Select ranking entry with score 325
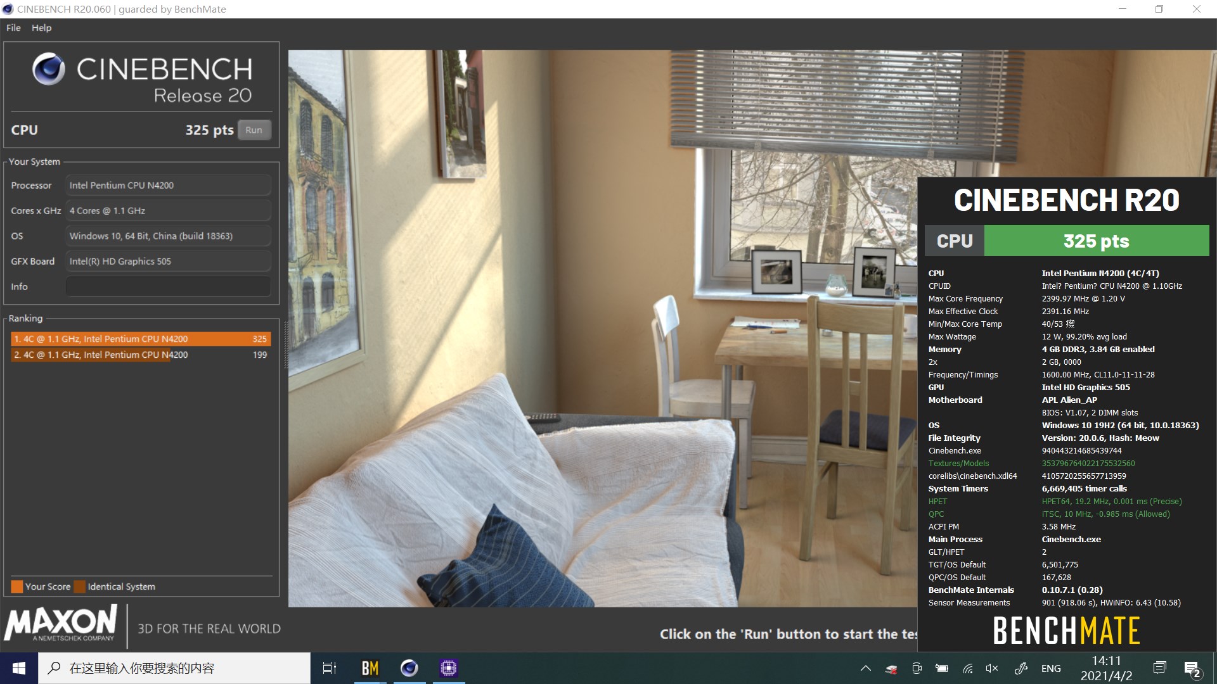Viewport: 1217px width, 684px height. 141,339
